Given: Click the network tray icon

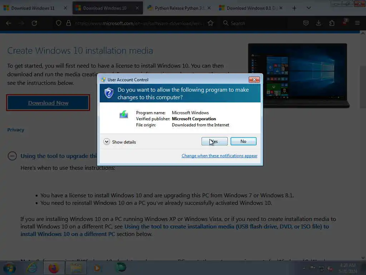Looking at the screenshot, I should pyautogui.click(x=321, y=269).
